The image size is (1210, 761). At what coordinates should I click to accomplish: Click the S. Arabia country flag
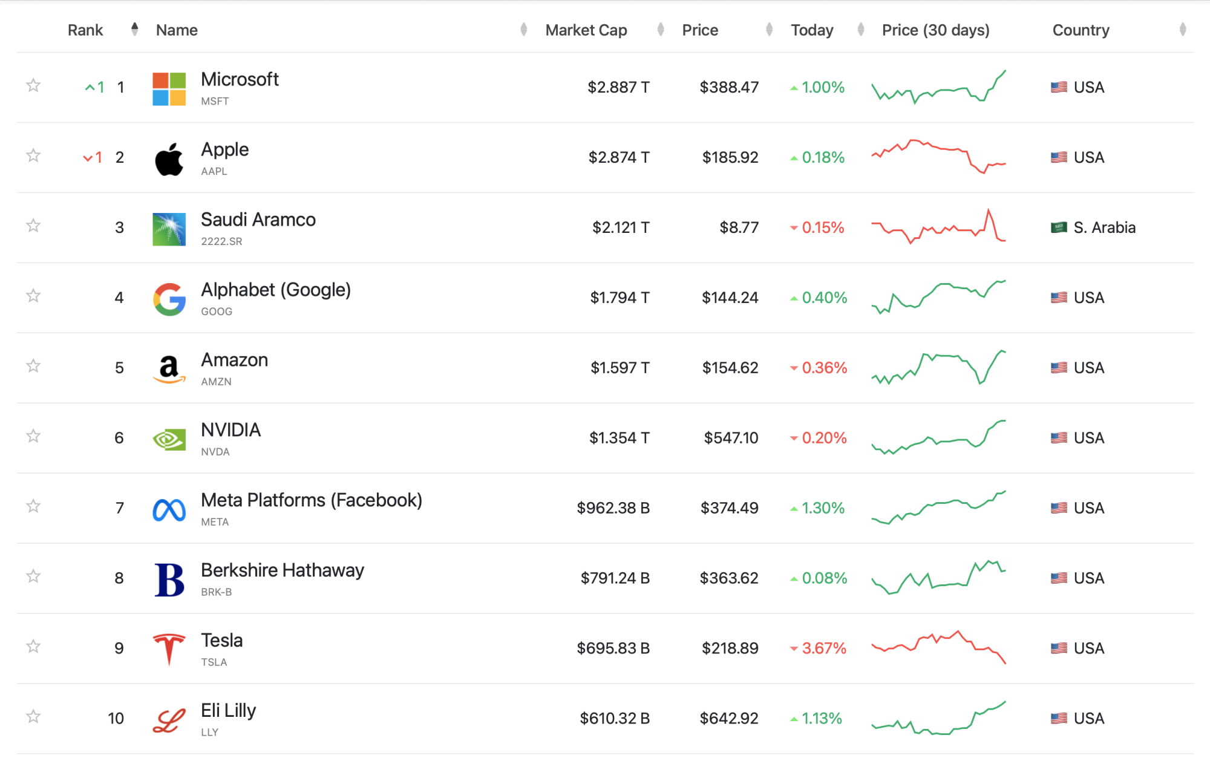coord(1059,227)
